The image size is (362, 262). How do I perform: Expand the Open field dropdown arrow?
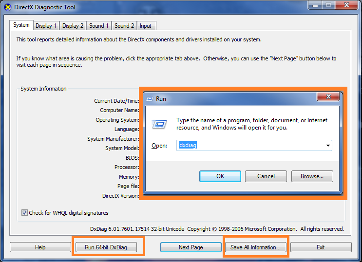[328, 146]
